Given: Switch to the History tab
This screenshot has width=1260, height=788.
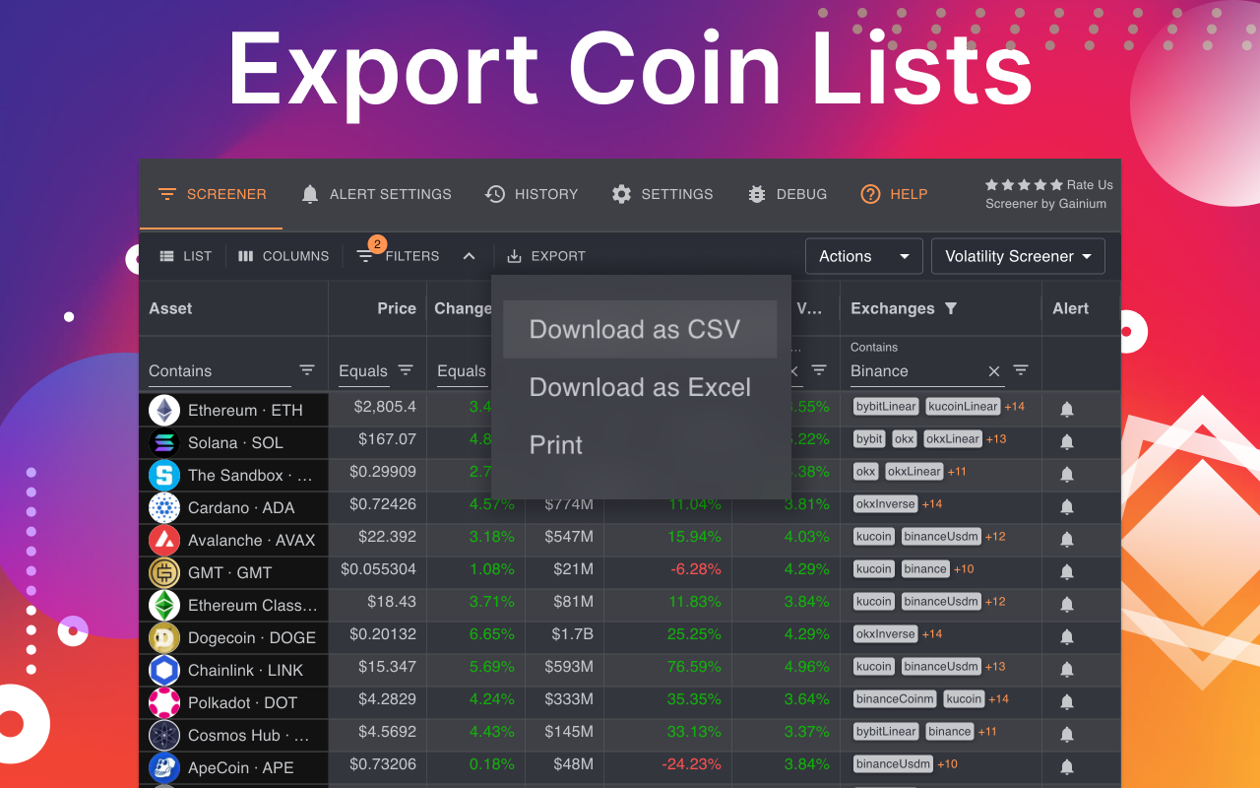Looking at the screenshot, I should (532, 194).
